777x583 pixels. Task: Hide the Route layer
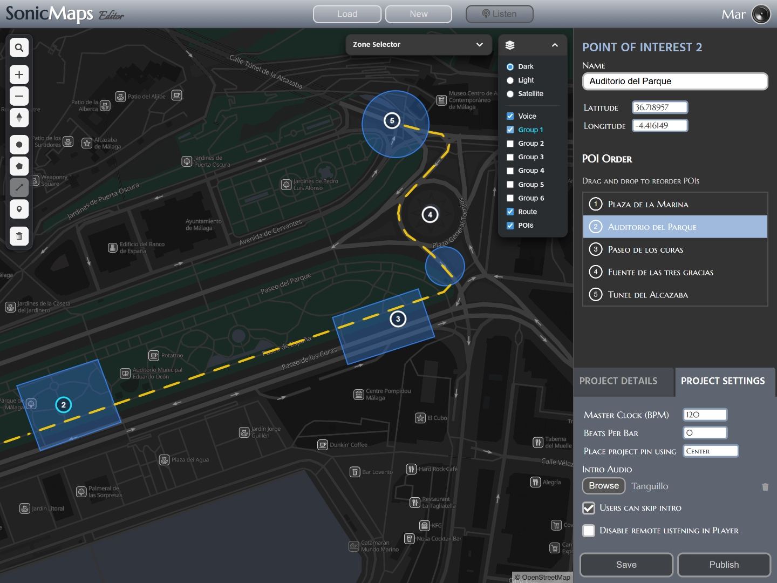[510, 212]
